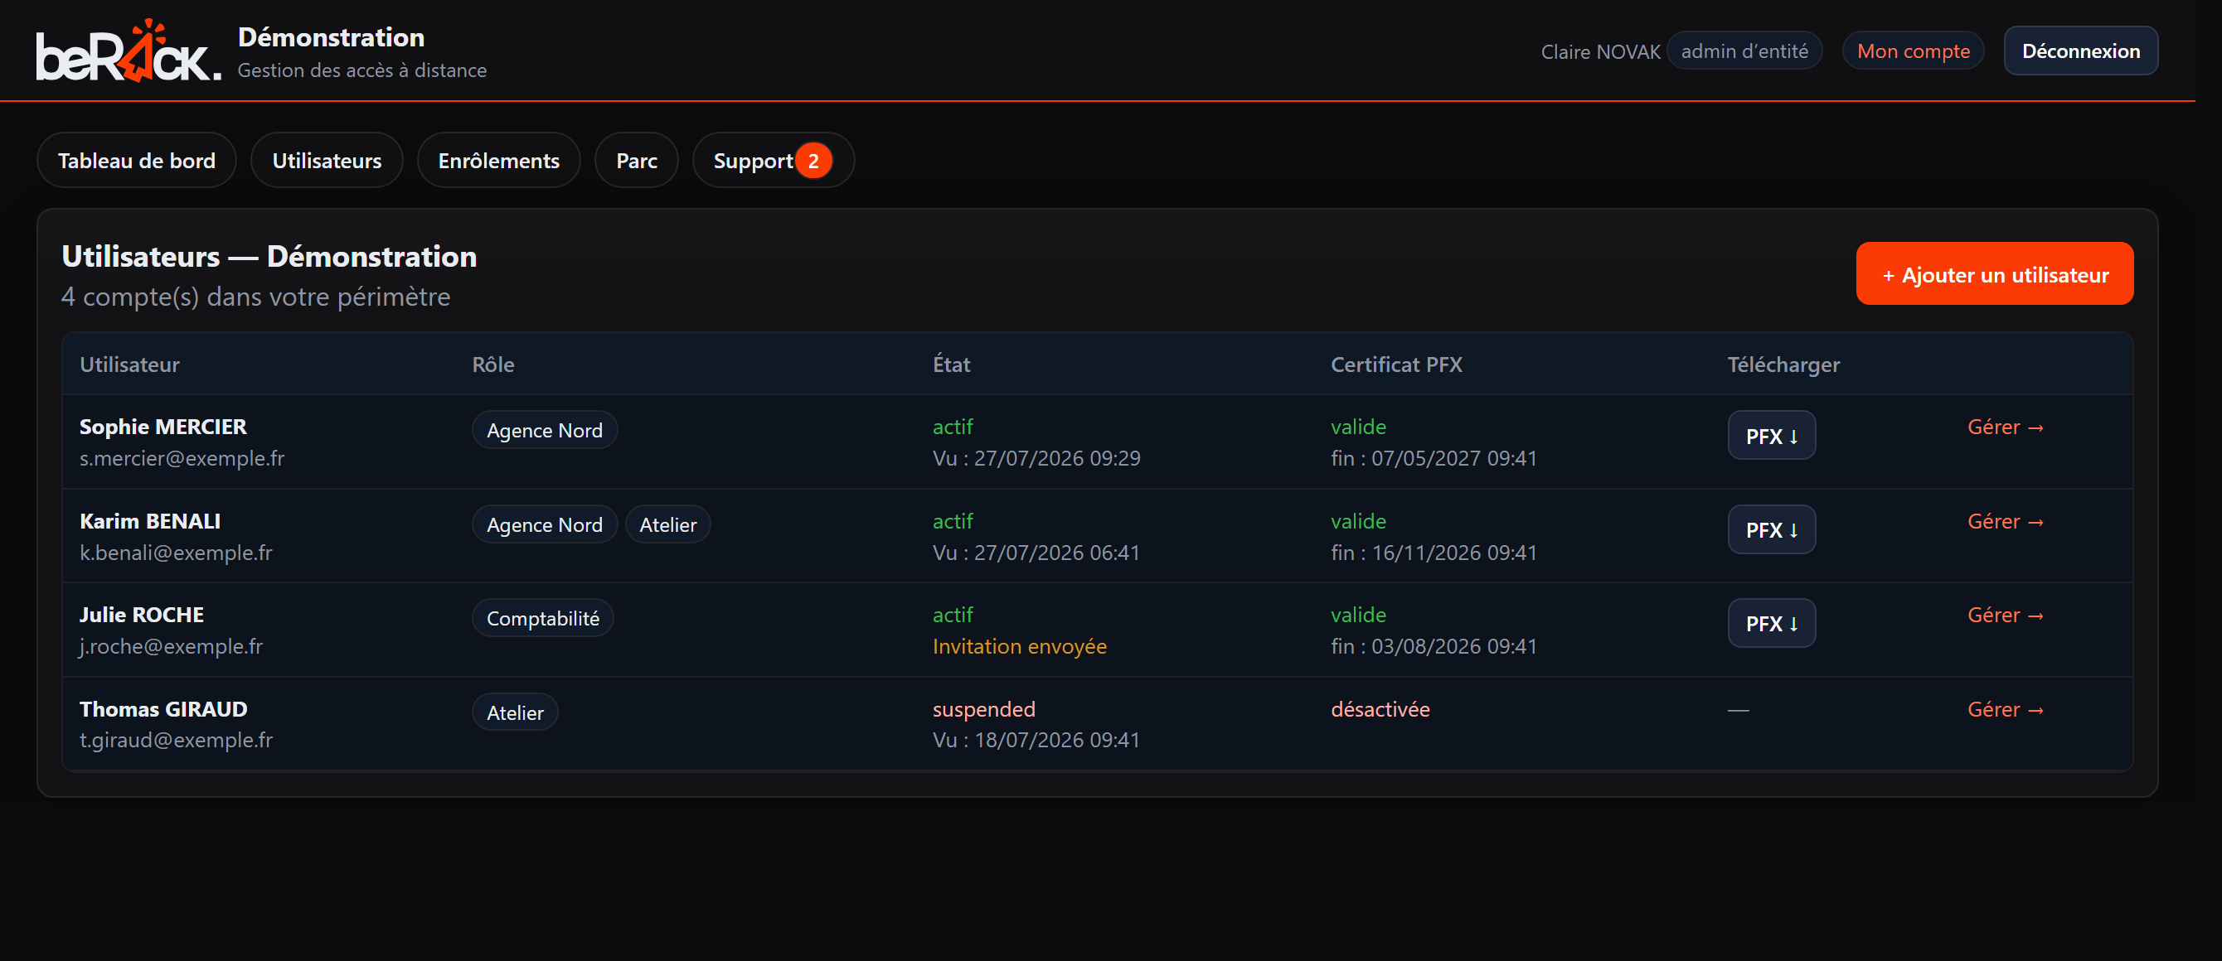Click Karim BENALI's Atelier role tag

667,524
